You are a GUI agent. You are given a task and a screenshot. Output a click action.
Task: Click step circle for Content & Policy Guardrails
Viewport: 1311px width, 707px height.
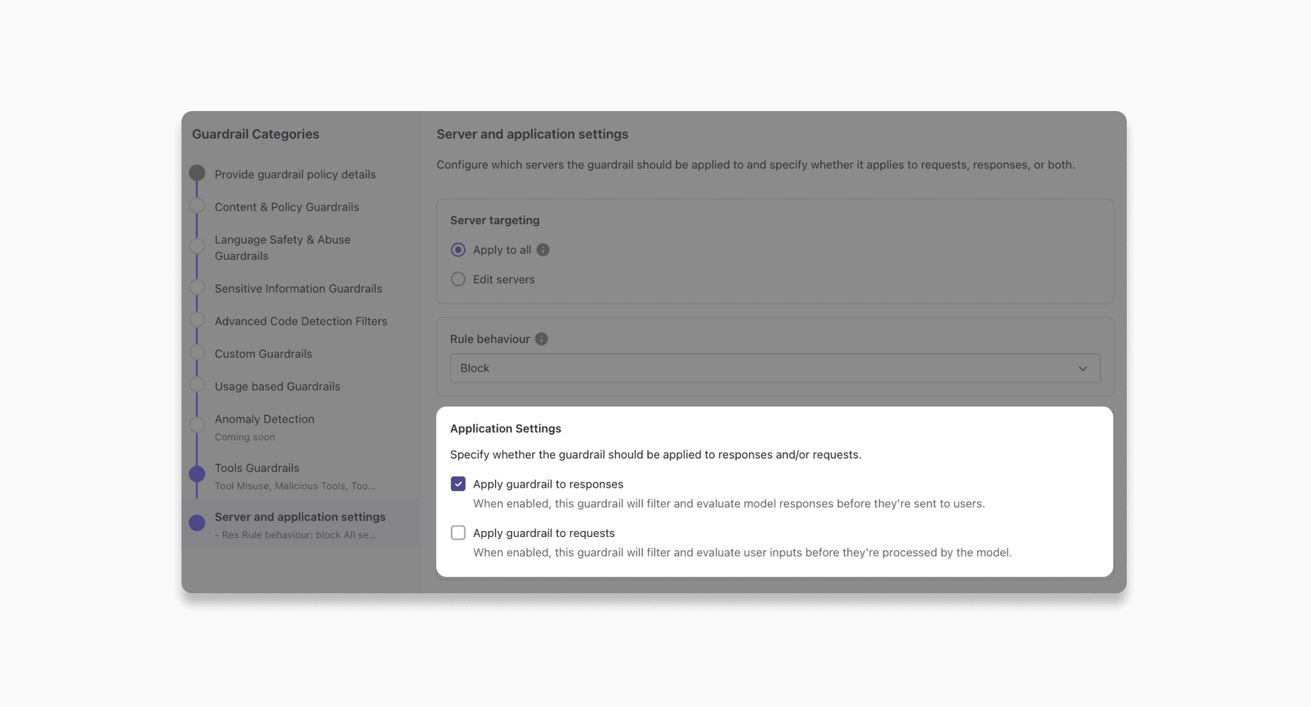point(197,205)
